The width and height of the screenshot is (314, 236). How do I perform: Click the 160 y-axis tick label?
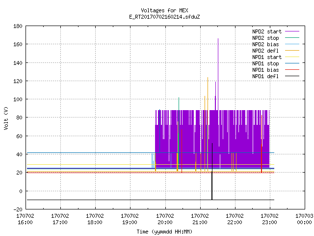(18, 44)
